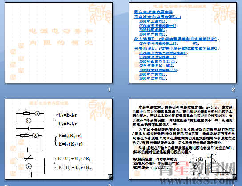Click the first text paragraph on slide 4
Image resolution: width=242 pixels, height=186 pixels.
coord(182,116)
